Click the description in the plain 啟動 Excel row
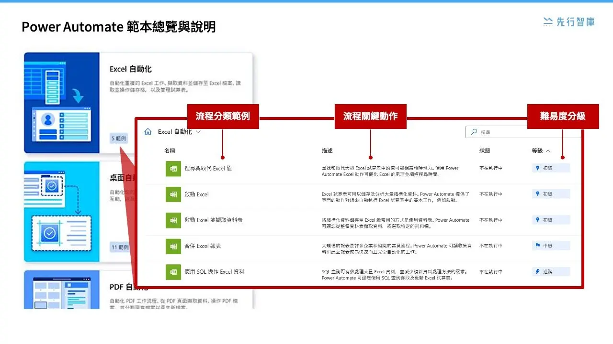Viewport: 613px width, 344px height. pyautogui.click(x=396, y=197)
